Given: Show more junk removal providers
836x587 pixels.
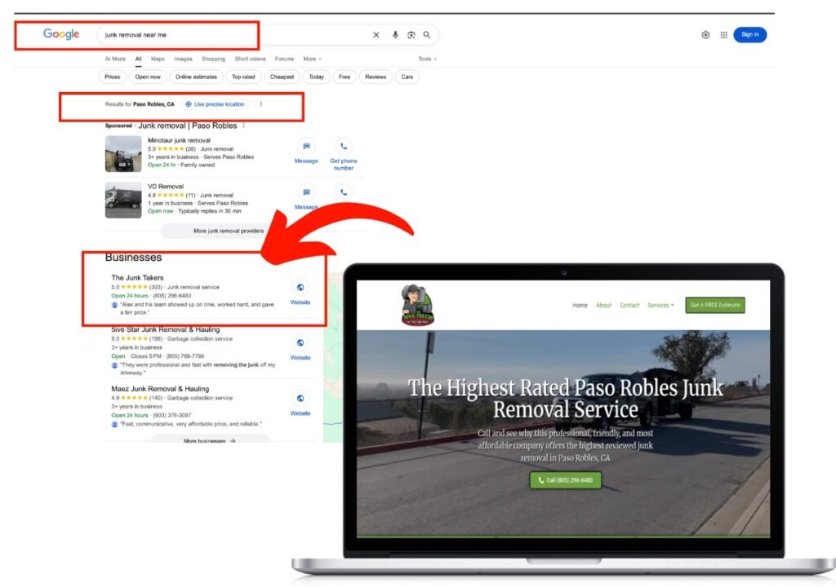Looking at the screenshot, I should coord(229,231).
